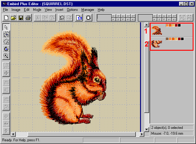The height and width of the screenshot is (144, 196).
Task: Select the freehand lasso selection tool
Action: point(6,42)
